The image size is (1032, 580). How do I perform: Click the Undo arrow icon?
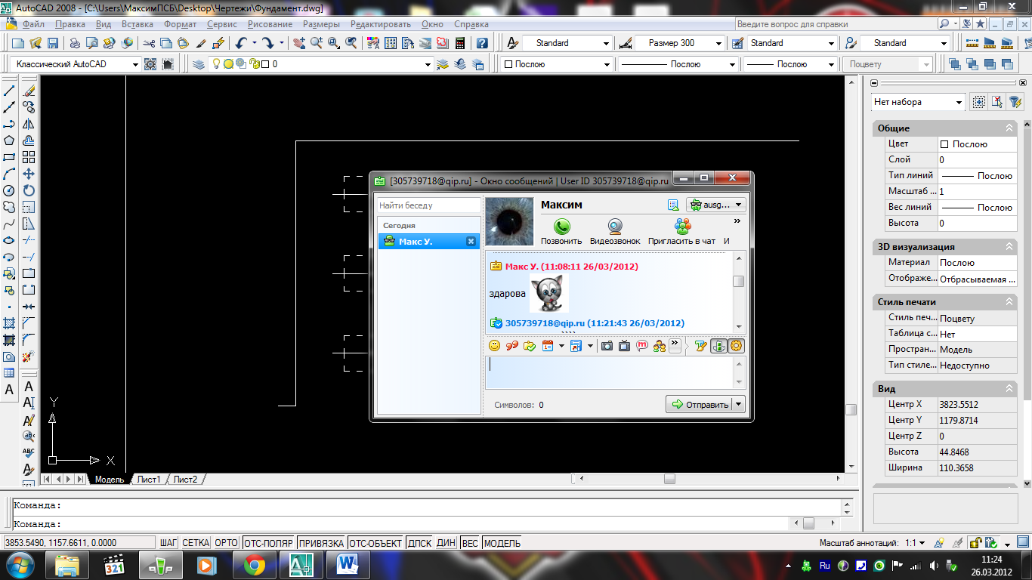pyautogui.click(x=241, y=43)
